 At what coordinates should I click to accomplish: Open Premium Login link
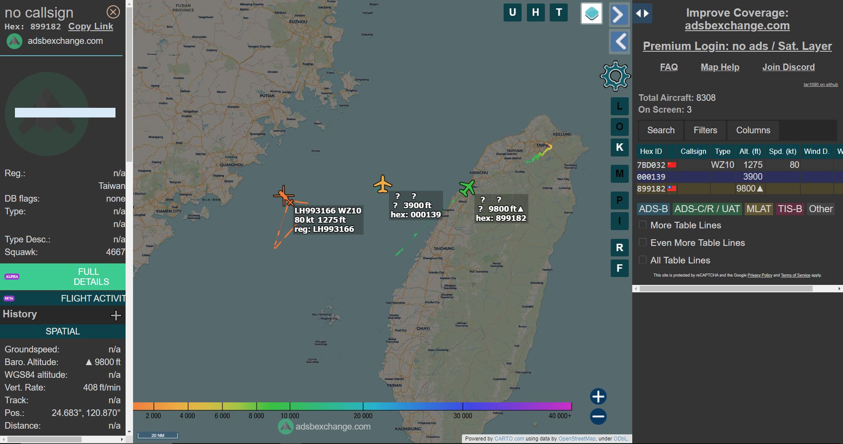click(737, 46)
